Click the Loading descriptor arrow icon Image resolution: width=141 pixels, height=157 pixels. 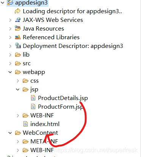coord(17,11)
